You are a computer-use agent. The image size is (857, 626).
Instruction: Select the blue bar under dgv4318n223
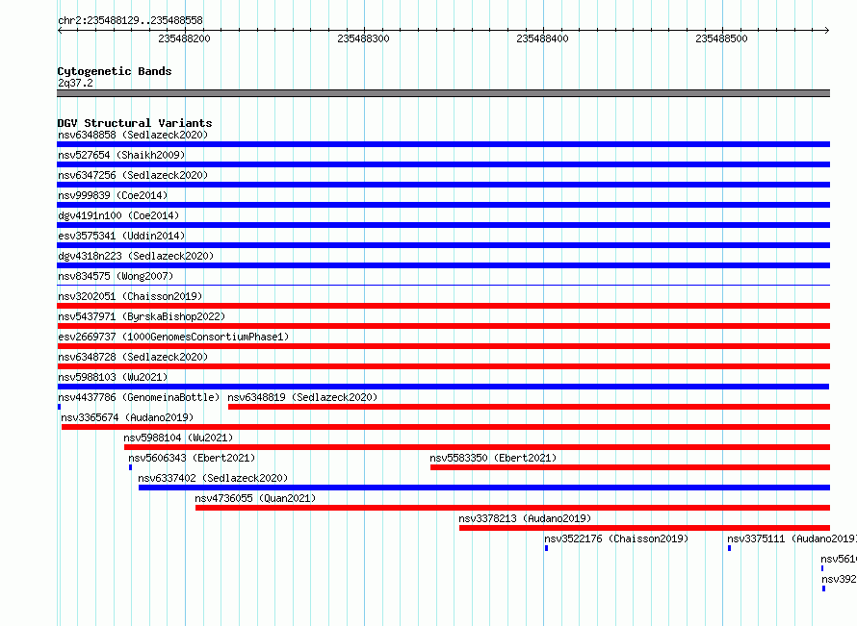pos(443,265)
